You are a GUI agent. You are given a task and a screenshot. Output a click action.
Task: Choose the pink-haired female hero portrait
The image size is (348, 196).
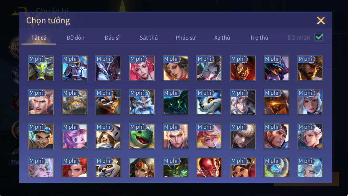[x=142, y=68]
